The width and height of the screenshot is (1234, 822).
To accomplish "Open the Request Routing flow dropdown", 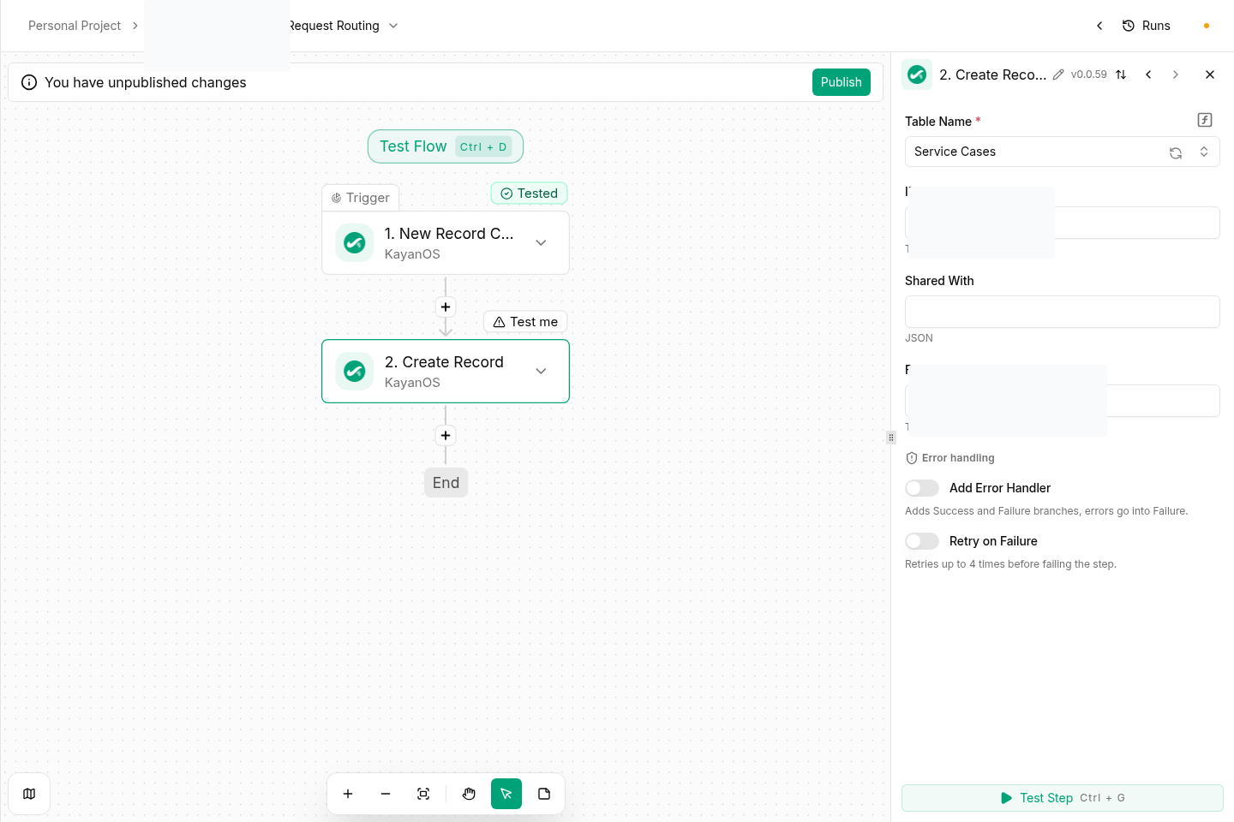I will (x=393, y=26).
